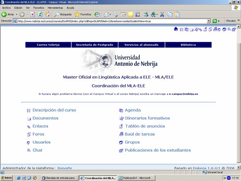Go to browser home page house icon

48,14
